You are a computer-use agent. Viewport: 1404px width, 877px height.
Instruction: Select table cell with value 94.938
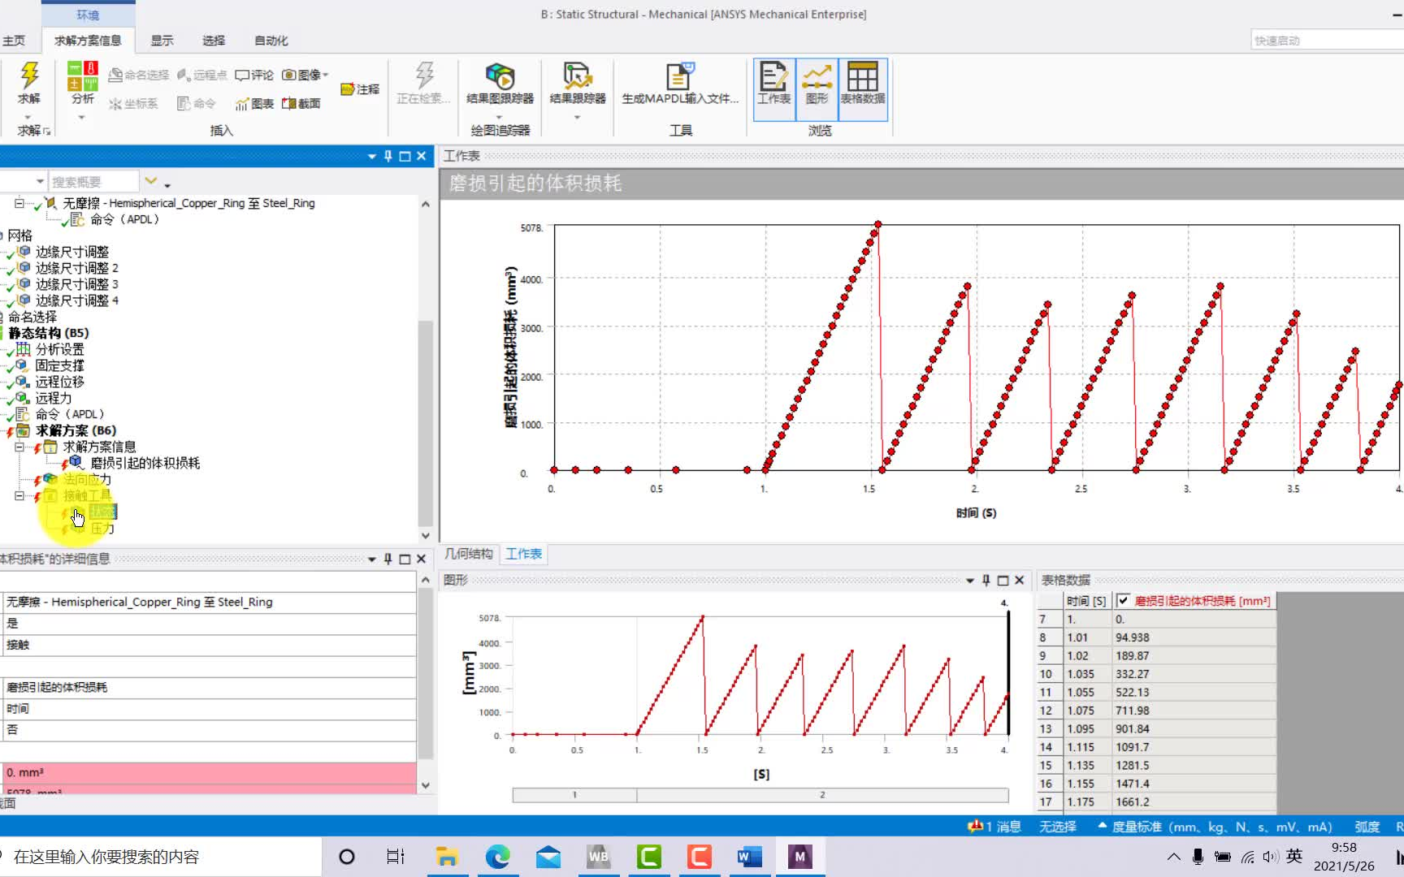(1194, 637)
